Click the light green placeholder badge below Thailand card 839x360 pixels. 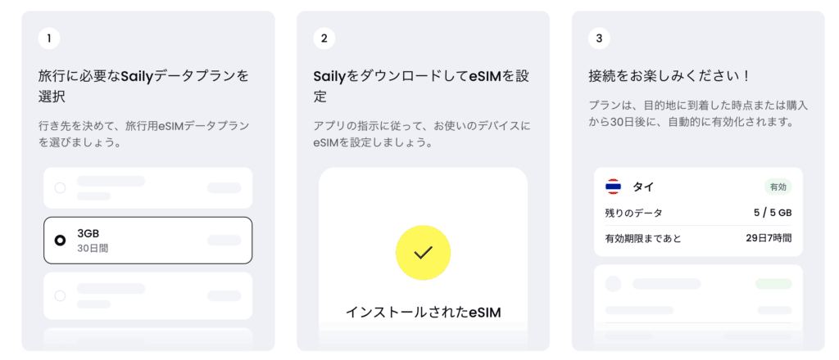click(773, 284)
